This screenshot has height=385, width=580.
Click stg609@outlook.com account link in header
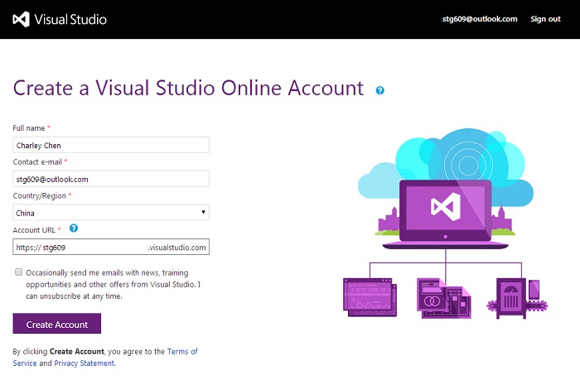click(480, 19)
